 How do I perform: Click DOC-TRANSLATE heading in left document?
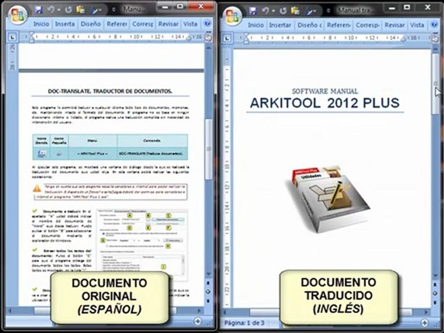(x=110, y=91)
